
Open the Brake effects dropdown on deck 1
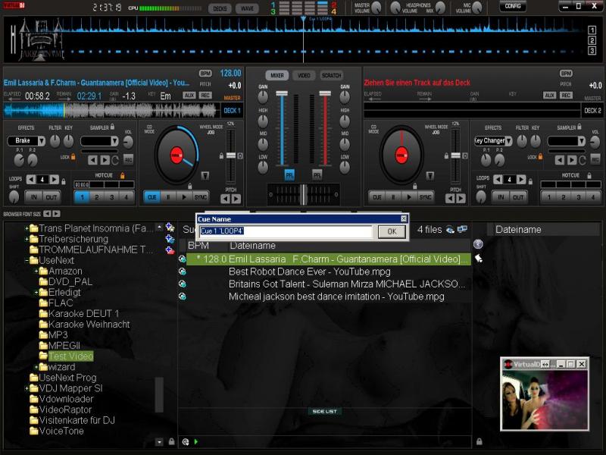click(27, 141)
